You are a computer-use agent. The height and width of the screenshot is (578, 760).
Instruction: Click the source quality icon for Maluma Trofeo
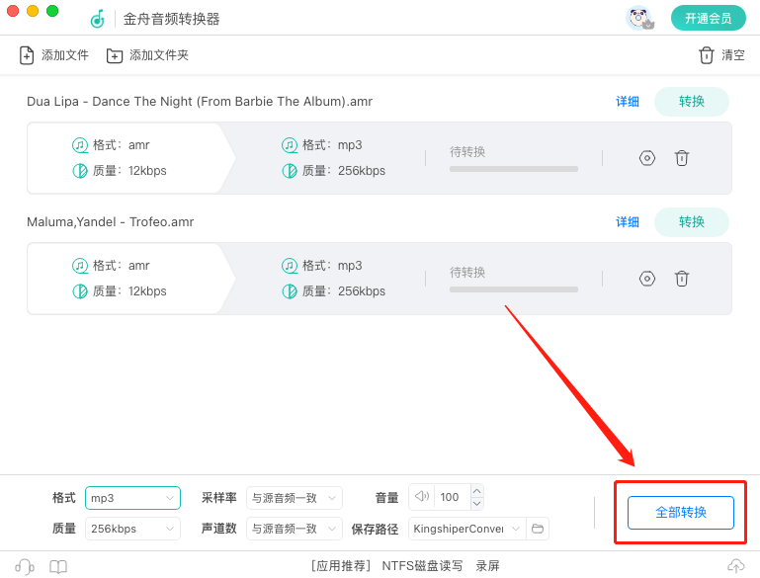click(x=80, y=291)
